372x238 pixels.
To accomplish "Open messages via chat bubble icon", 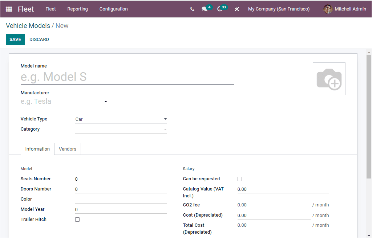I will (x=205, y=9).
